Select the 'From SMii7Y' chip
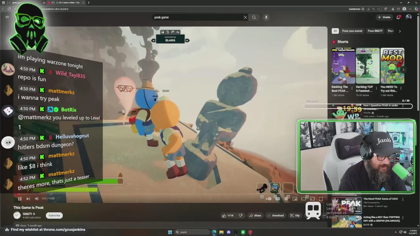Viewport: 420px width, 236px height. click(x=375, y=31)
